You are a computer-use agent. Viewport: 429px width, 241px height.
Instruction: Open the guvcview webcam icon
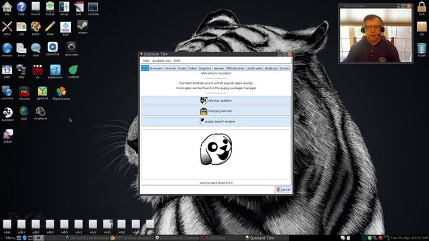point(72,49)
